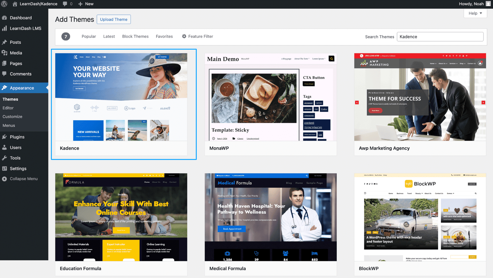Click the plus icon next to New
The image size is (493, 278).
click(80, 4)
